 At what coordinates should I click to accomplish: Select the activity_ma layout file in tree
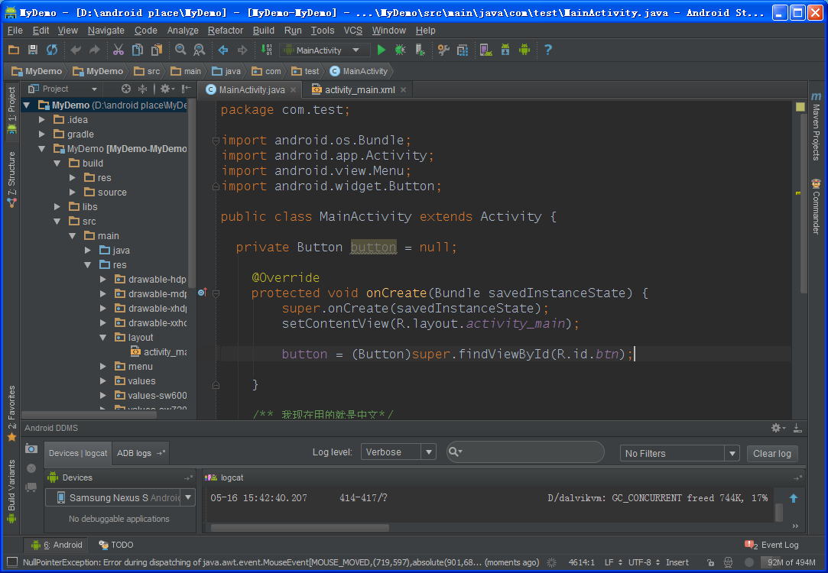pos(158,352)
